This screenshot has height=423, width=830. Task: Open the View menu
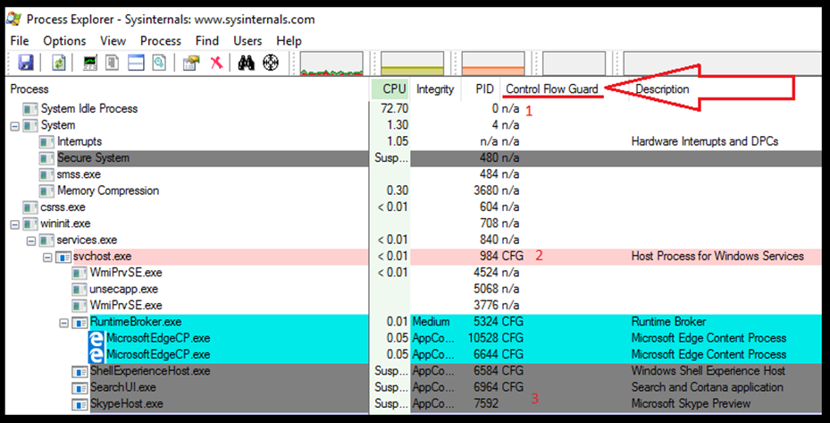(113, 41)
